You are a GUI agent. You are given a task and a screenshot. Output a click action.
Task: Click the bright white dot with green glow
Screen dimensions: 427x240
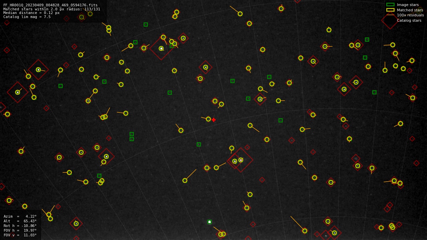click(x=209, y=222)
